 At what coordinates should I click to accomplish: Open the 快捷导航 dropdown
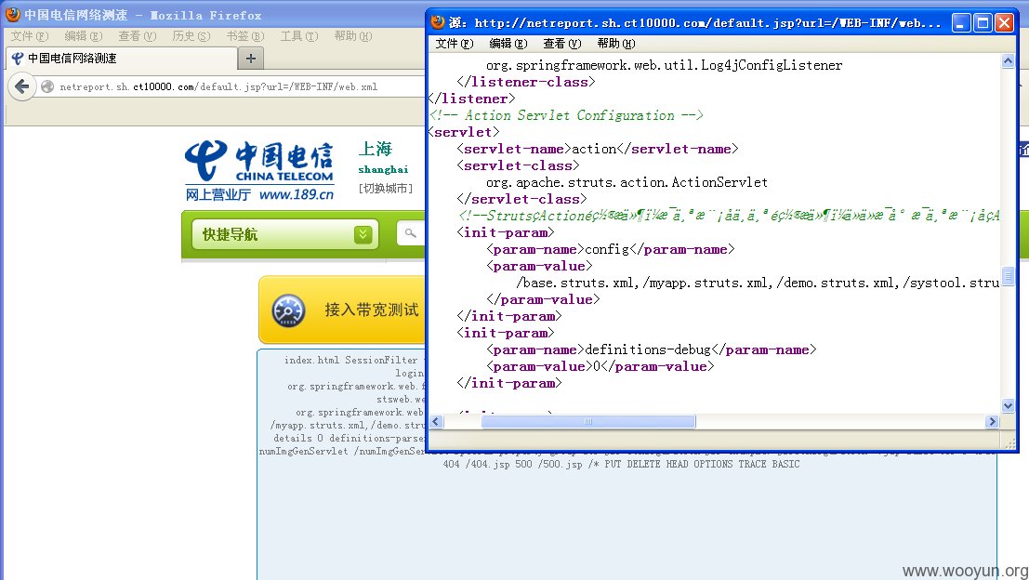coord(284,234)
